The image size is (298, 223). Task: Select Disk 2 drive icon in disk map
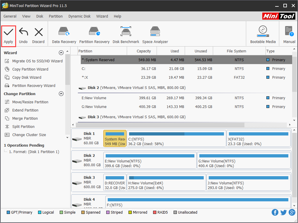point(77,161)
